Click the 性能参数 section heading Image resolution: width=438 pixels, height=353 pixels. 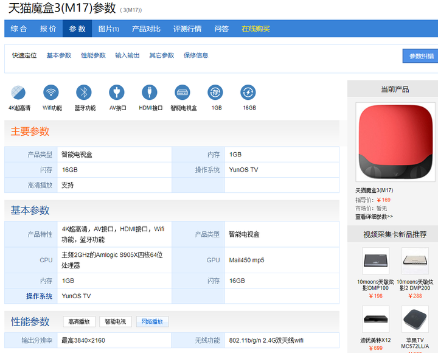click(x=30, y=322)
